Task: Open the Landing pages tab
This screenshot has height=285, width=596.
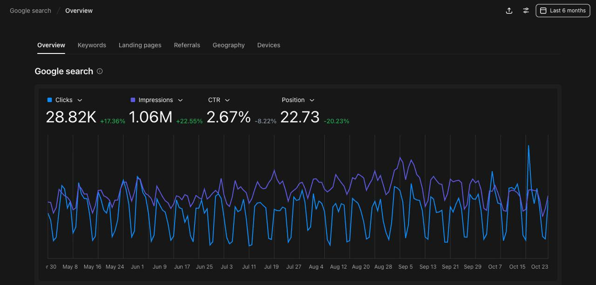Action: tap(140, 45)
